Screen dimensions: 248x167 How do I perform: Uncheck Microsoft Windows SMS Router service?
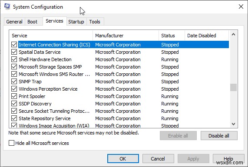point(14,74)
